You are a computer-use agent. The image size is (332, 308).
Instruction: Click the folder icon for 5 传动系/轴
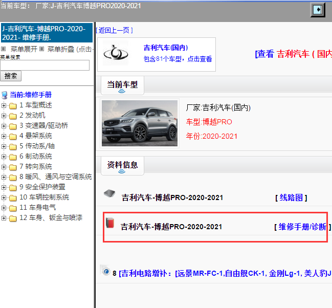[13, 146]
